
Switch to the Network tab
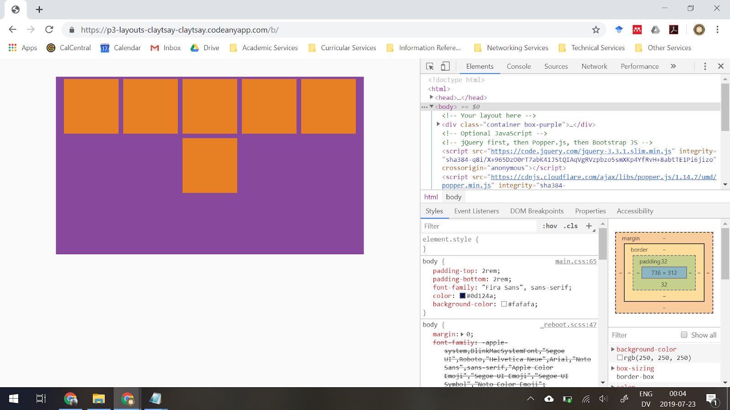click(594, 67)
